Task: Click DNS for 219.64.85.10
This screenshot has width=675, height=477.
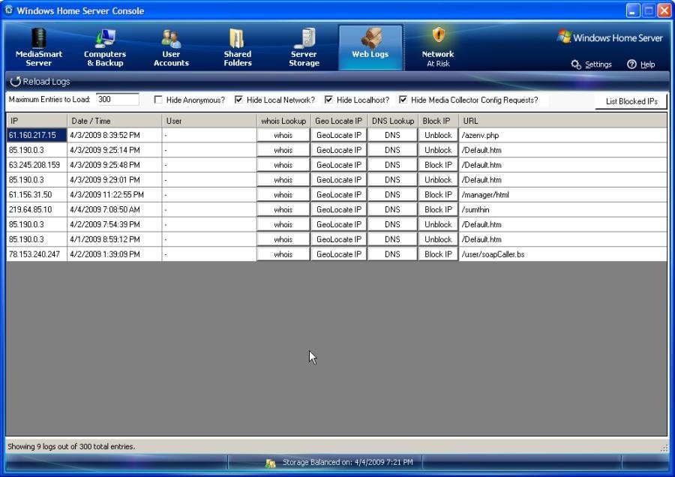Action: (392, 210)
